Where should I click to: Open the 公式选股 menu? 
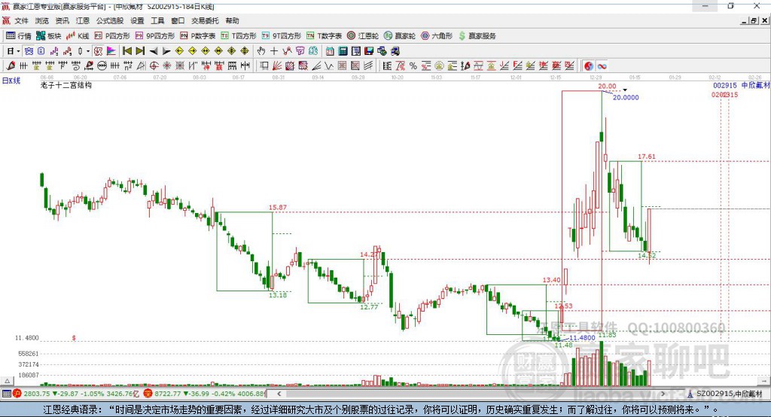[x=110, y=20]
